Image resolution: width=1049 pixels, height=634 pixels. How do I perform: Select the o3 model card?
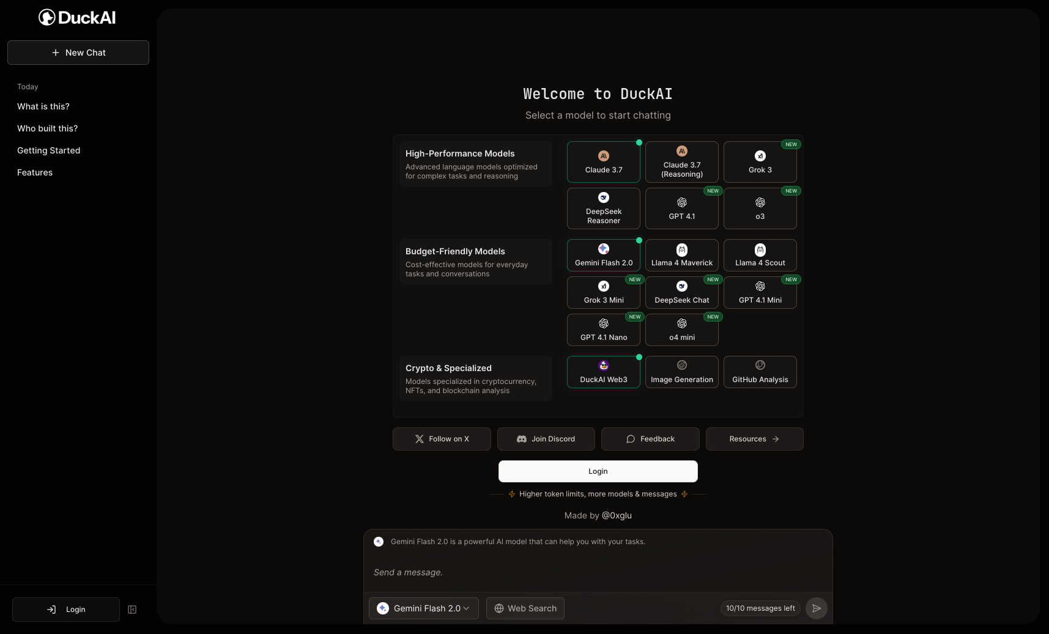click(760, 208)
